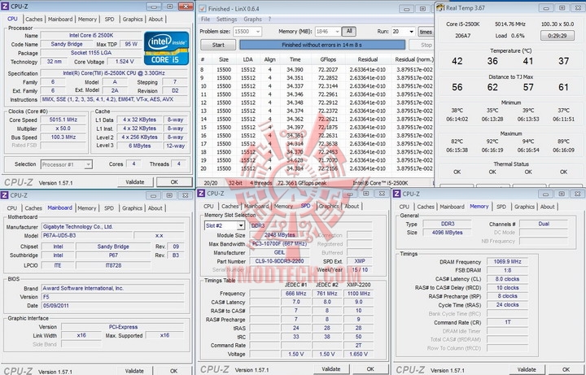Click the Residual column header in LinX table
The width and height of the screenshot is (586, 375).
pos(368,59)
